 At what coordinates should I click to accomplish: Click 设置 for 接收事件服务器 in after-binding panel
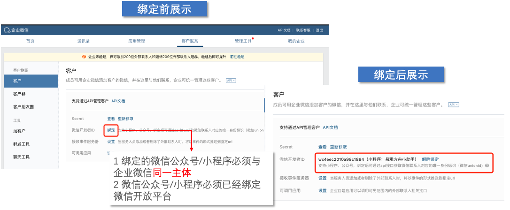tap(322, 178)
